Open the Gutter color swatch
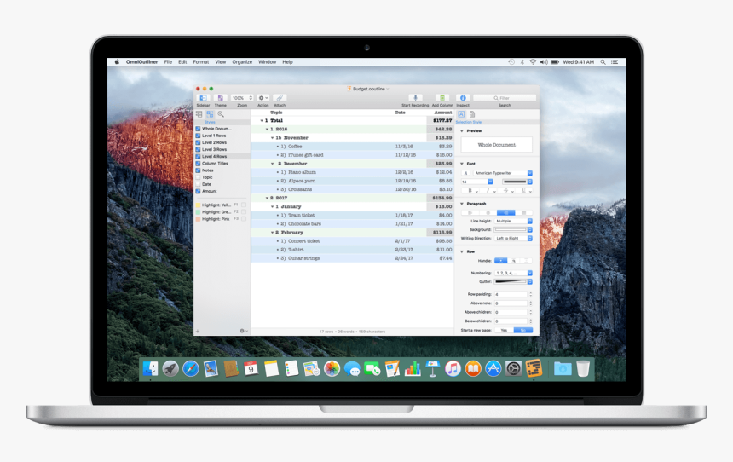733x462 pixels. pos(513,281)
